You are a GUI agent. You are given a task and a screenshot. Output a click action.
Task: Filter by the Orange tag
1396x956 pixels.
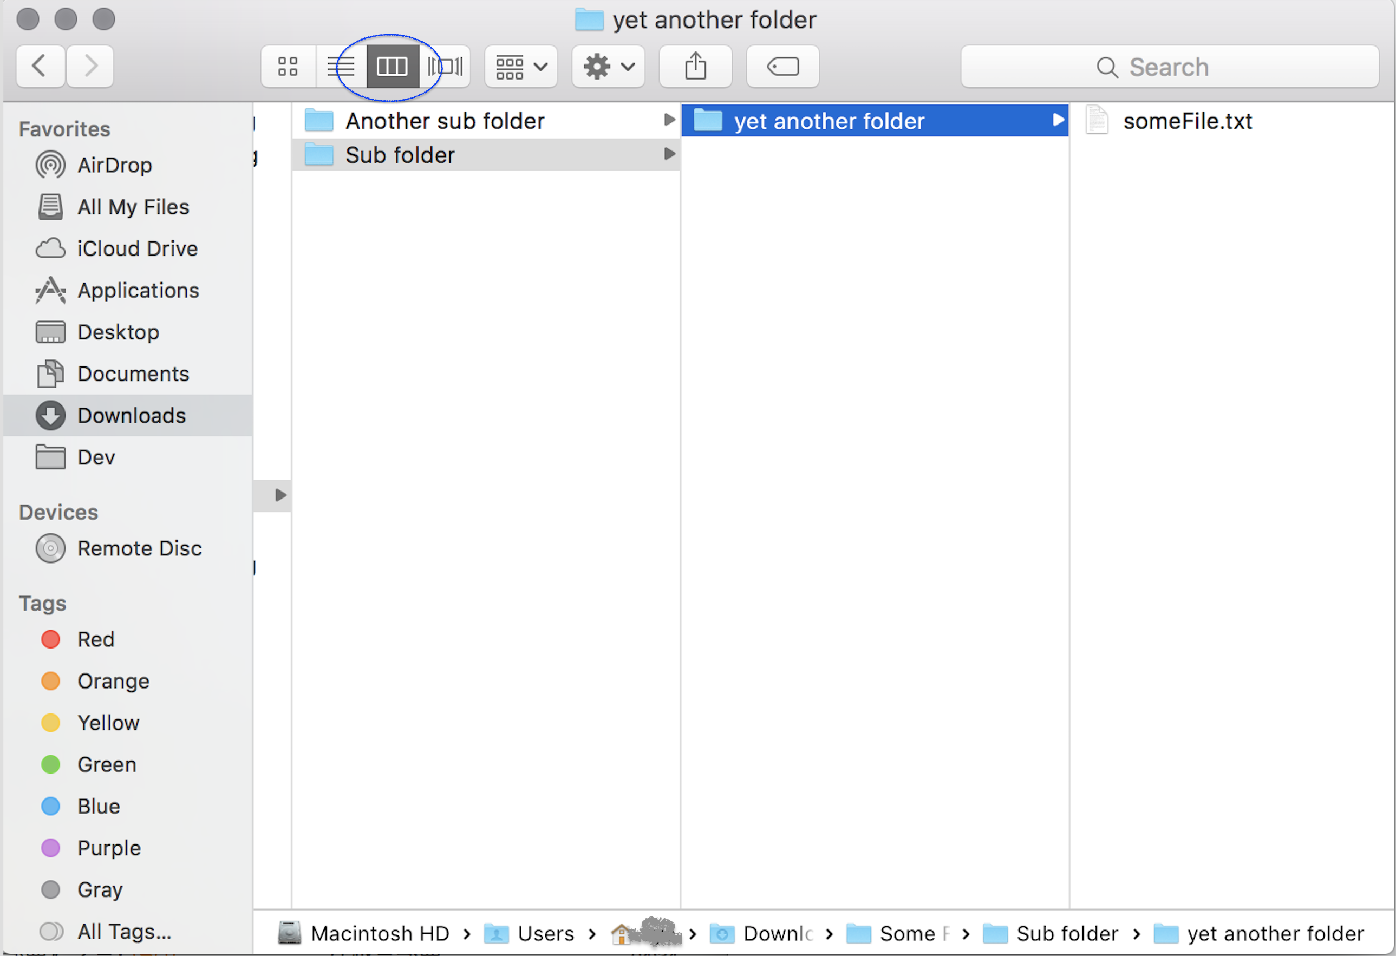tap(128, 681)
